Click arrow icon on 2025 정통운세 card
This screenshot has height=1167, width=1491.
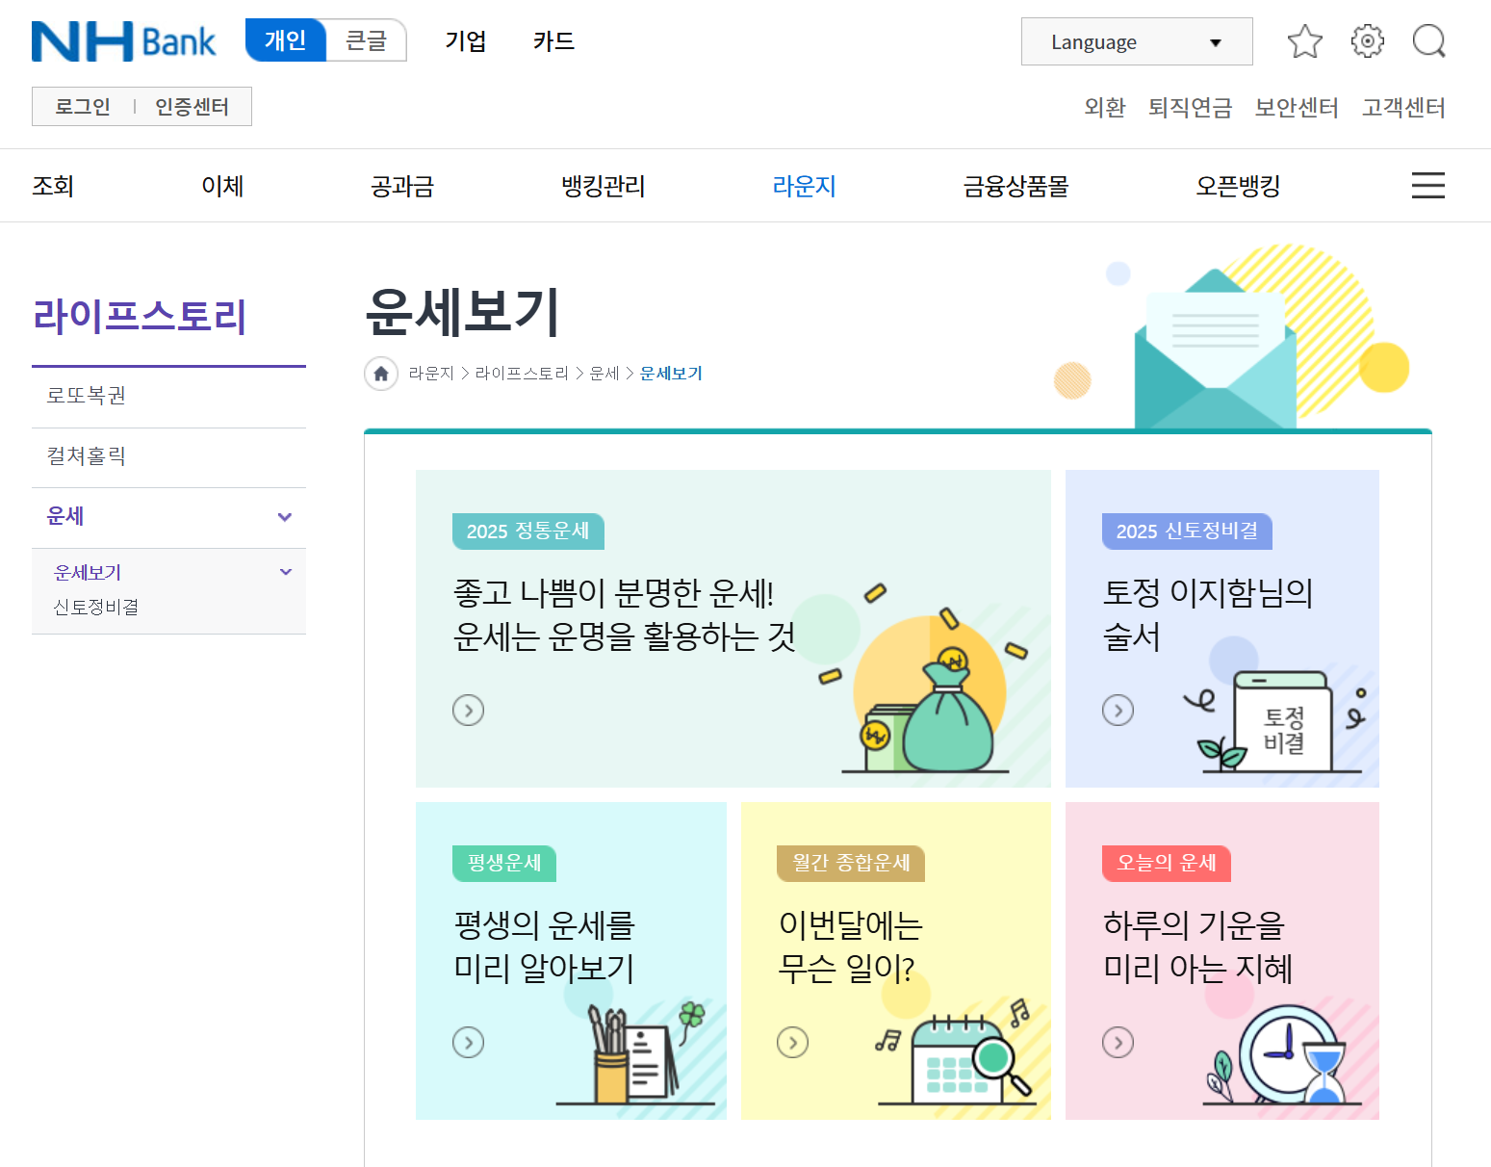[469, 711]
